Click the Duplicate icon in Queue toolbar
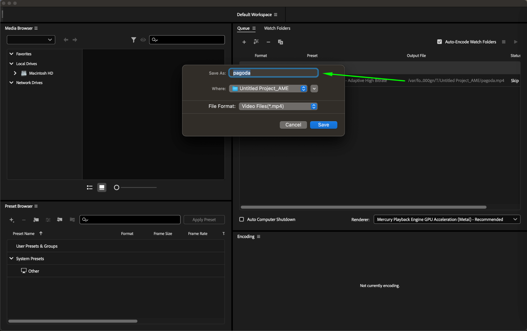The image size is (527, 331). [280, 42]
